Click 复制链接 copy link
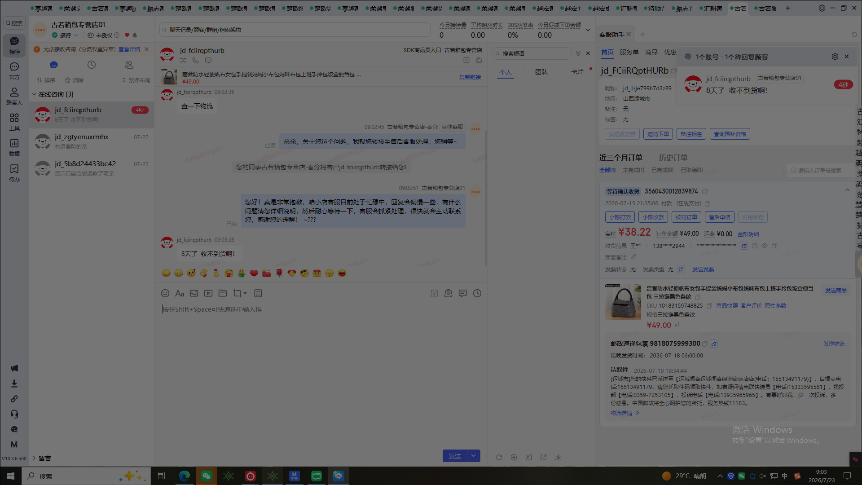 (470, 77)
